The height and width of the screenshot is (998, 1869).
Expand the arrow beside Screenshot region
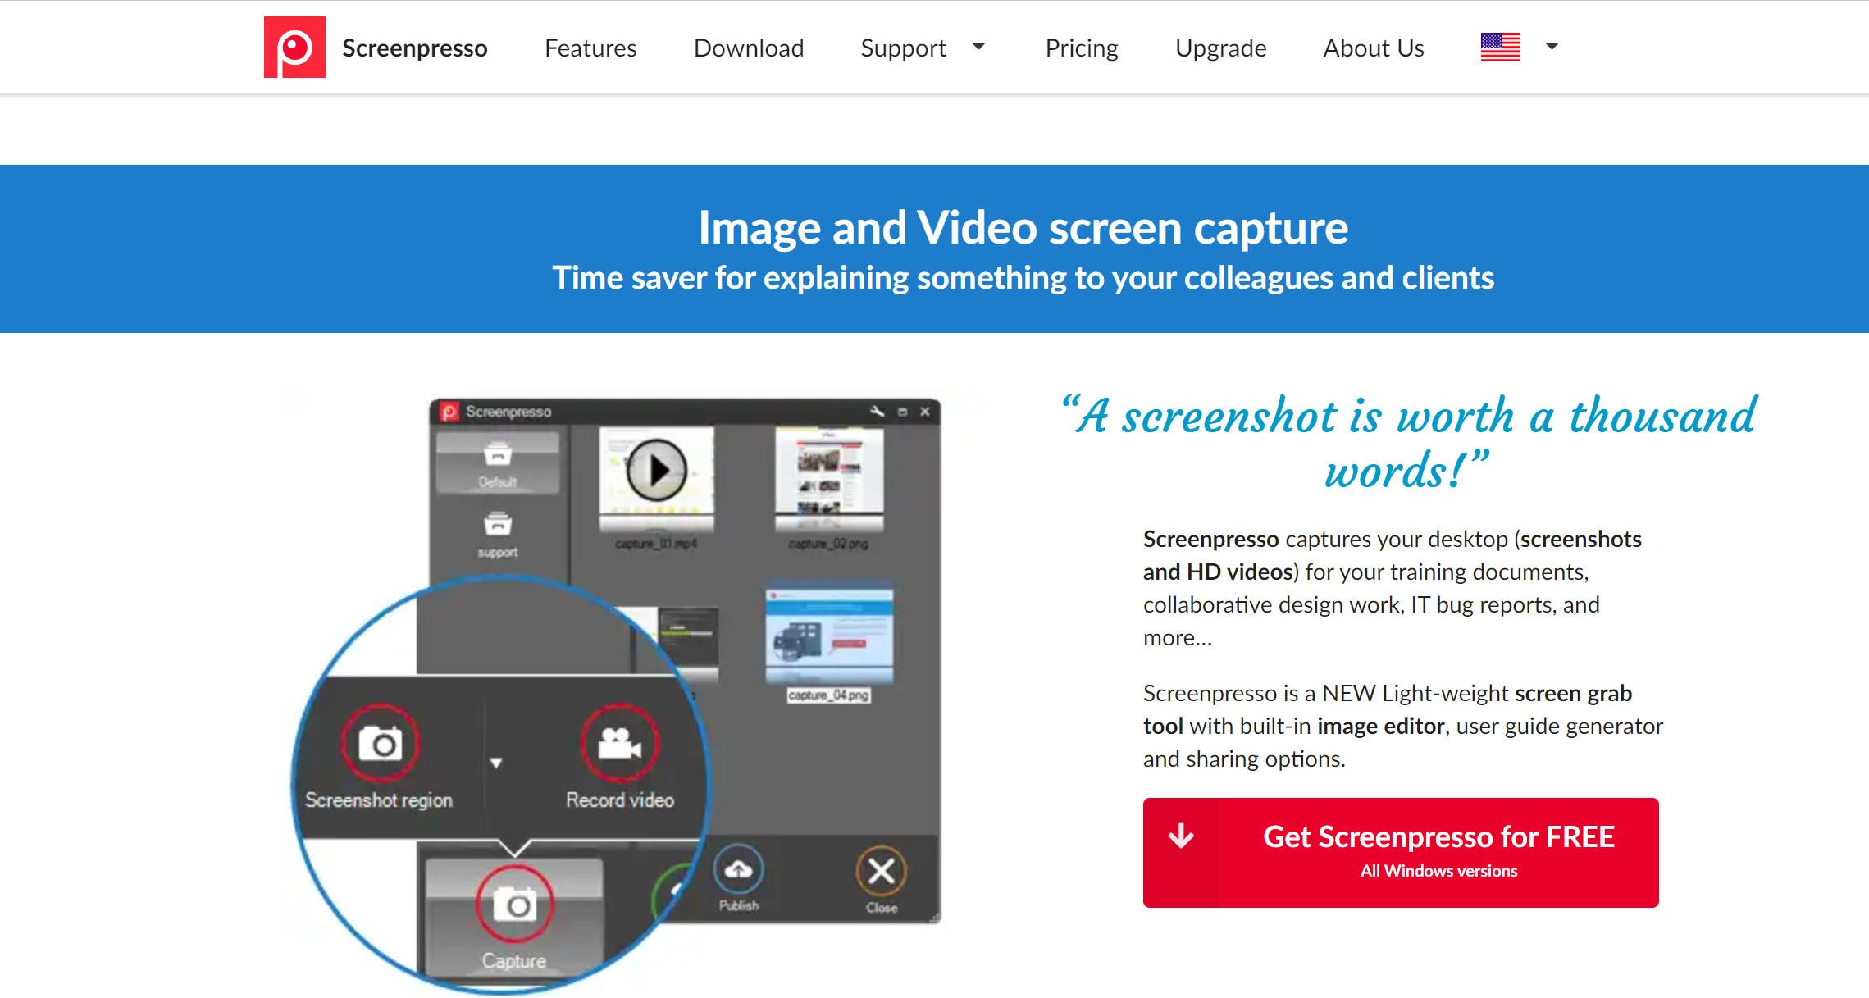[x=496, y=763]
